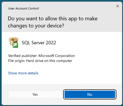Image resolution: width=123 pixels, height=106 pixels.
Task: Click the SQL Server installer box icon
Action: pyautogui.click(x=13, y=42)
